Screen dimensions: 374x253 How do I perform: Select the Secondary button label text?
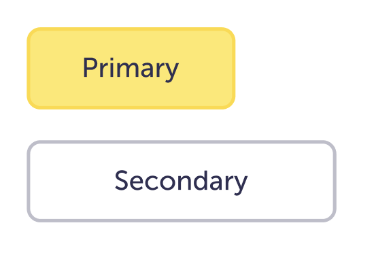click(182, 182)
